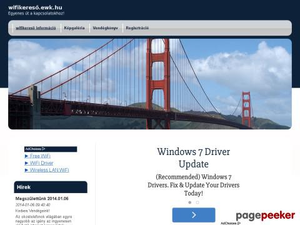Open the Képgaléria menu item
Viewport: 300px width, 225px height.
click(x=74, y=28)
